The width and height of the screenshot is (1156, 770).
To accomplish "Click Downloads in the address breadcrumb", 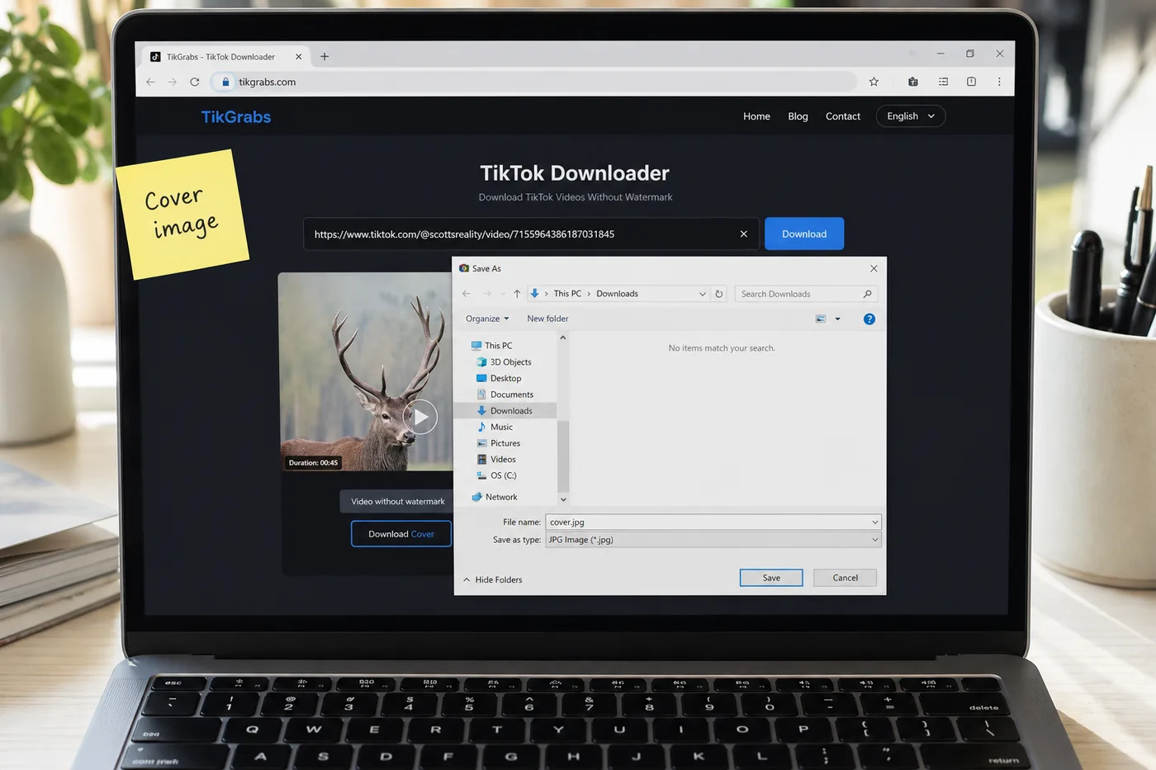I will (x=617, y=294).
